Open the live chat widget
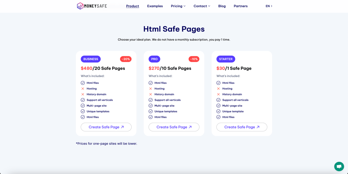Screen dimensions: 348x174 339,166
